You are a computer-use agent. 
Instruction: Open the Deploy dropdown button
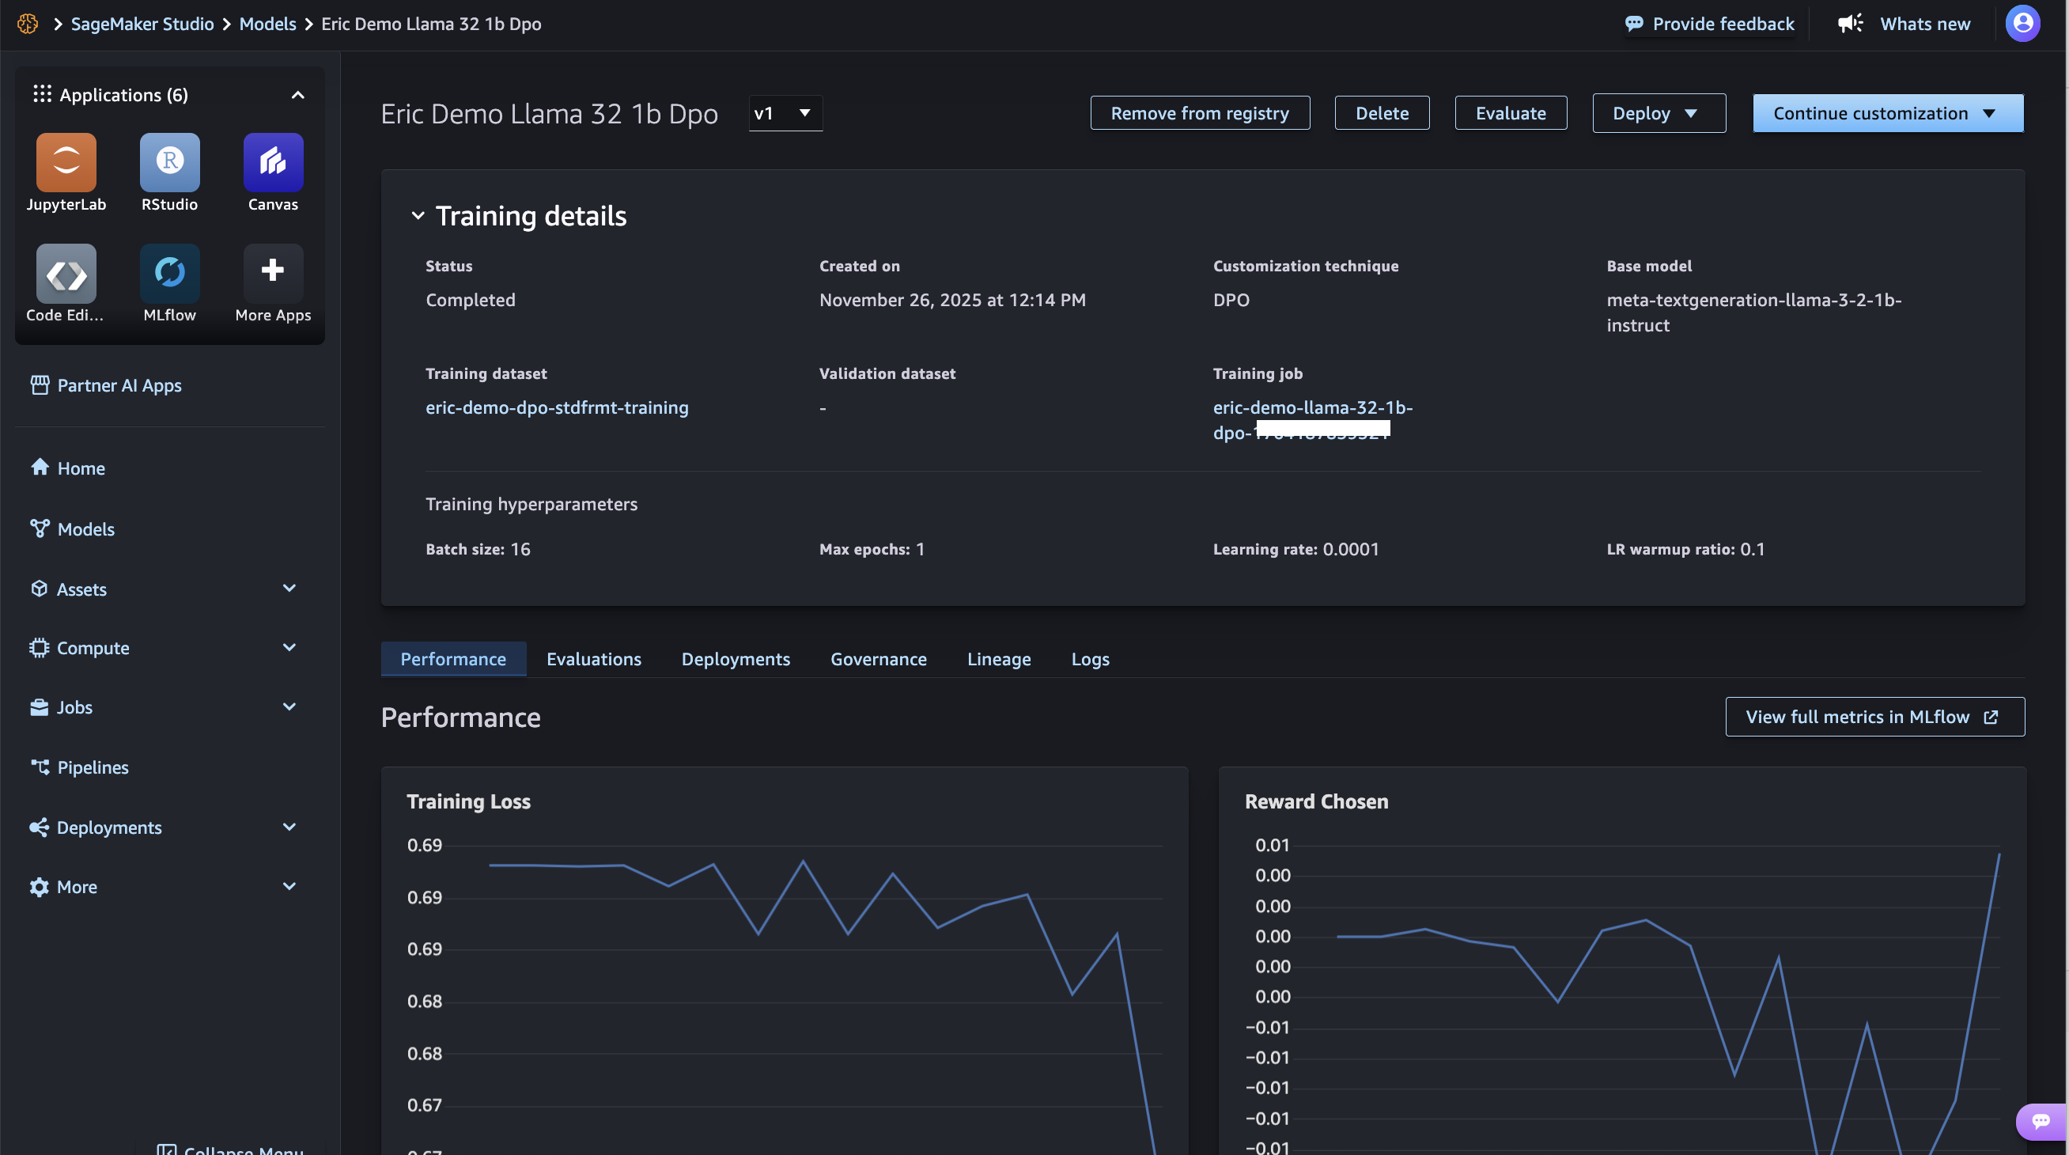tap(1659, 113)
